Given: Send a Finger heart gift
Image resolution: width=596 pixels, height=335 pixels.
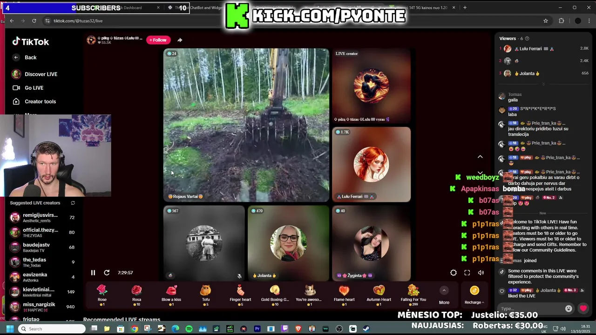Looking at the screenshot, I should [x=240, y=295].
